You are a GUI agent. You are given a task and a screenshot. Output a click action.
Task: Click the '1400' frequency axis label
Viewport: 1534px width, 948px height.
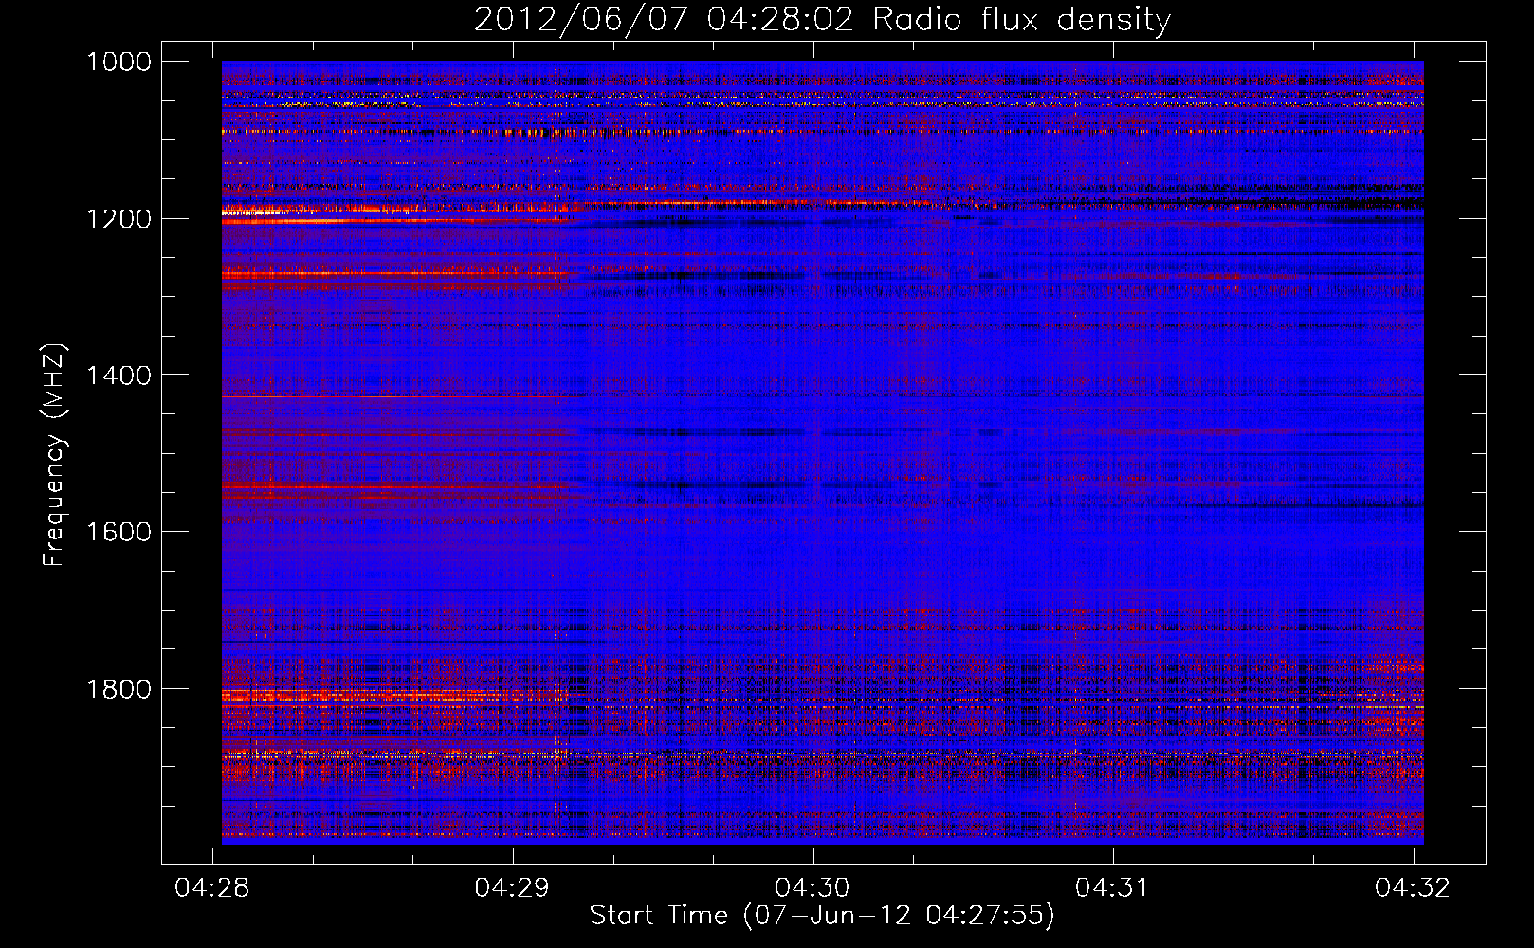click(119, 375)
